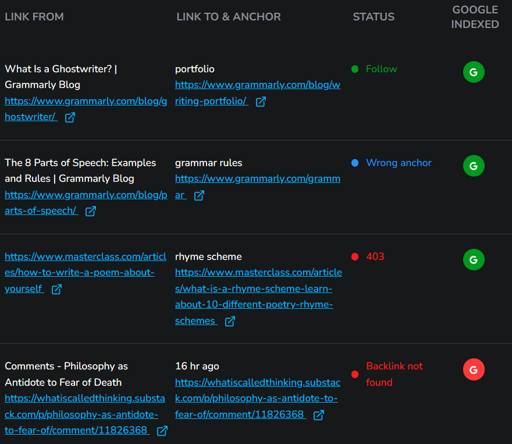Image resolution: width=512 pixels, height=444 pixels.
Task: Open external icon beside grammarly.com/grammar target URL
Action: tap(199, 196)
